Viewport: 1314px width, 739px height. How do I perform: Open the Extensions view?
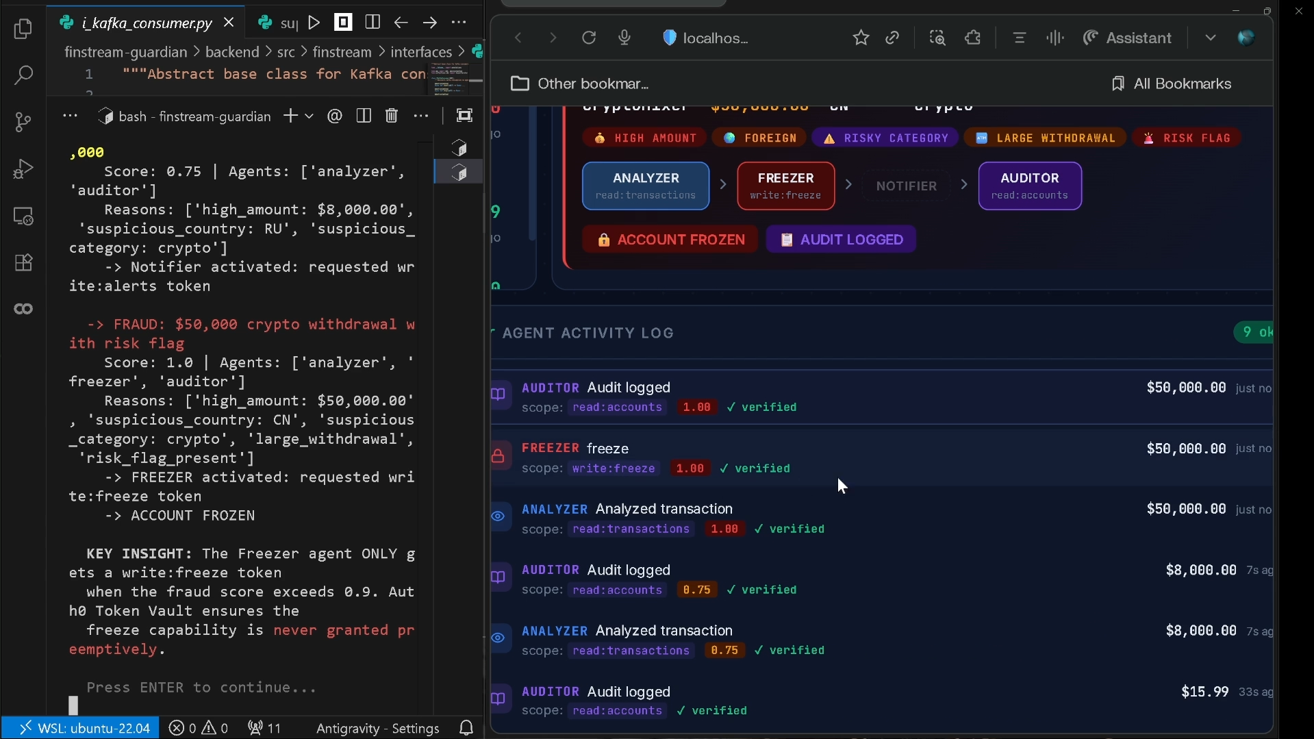tap(23, 263)
